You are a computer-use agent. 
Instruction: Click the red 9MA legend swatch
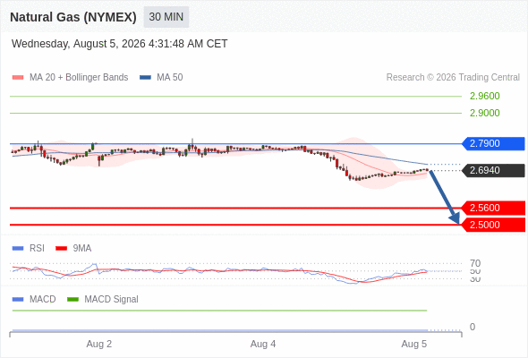[x=61, y=249]
